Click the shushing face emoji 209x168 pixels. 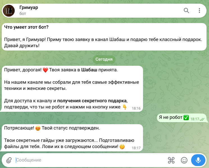122,147
